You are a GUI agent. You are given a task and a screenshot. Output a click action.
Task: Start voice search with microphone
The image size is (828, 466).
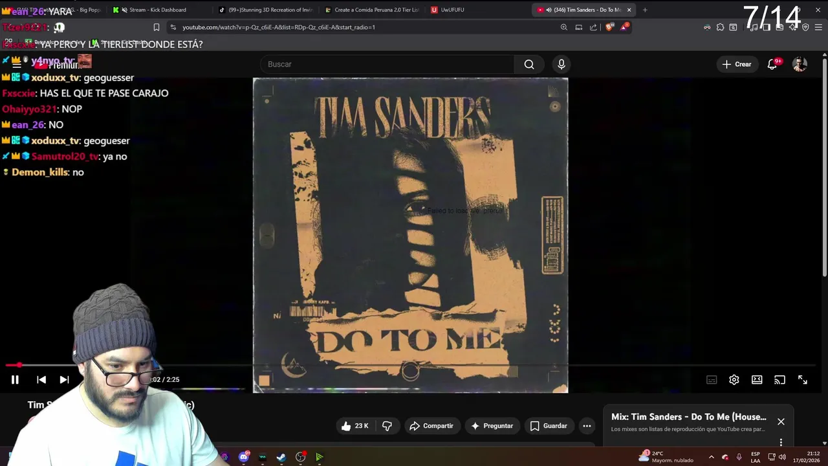tap(561, 64)
